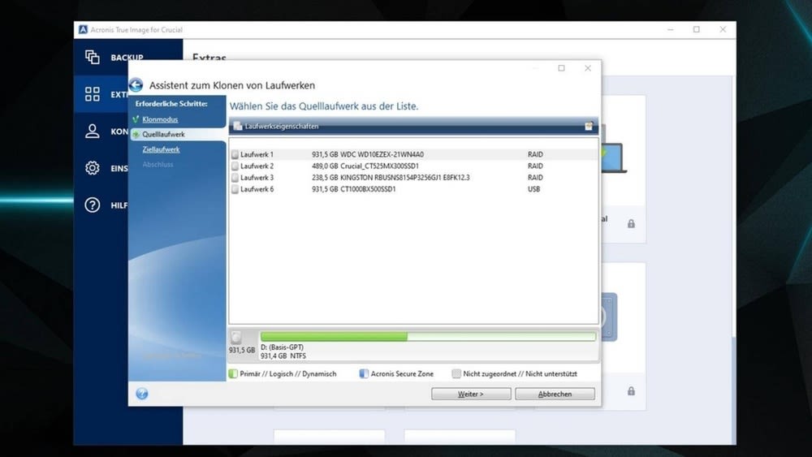Click column chooser icon at header right
812x457 pixels.
click(589, 127)
